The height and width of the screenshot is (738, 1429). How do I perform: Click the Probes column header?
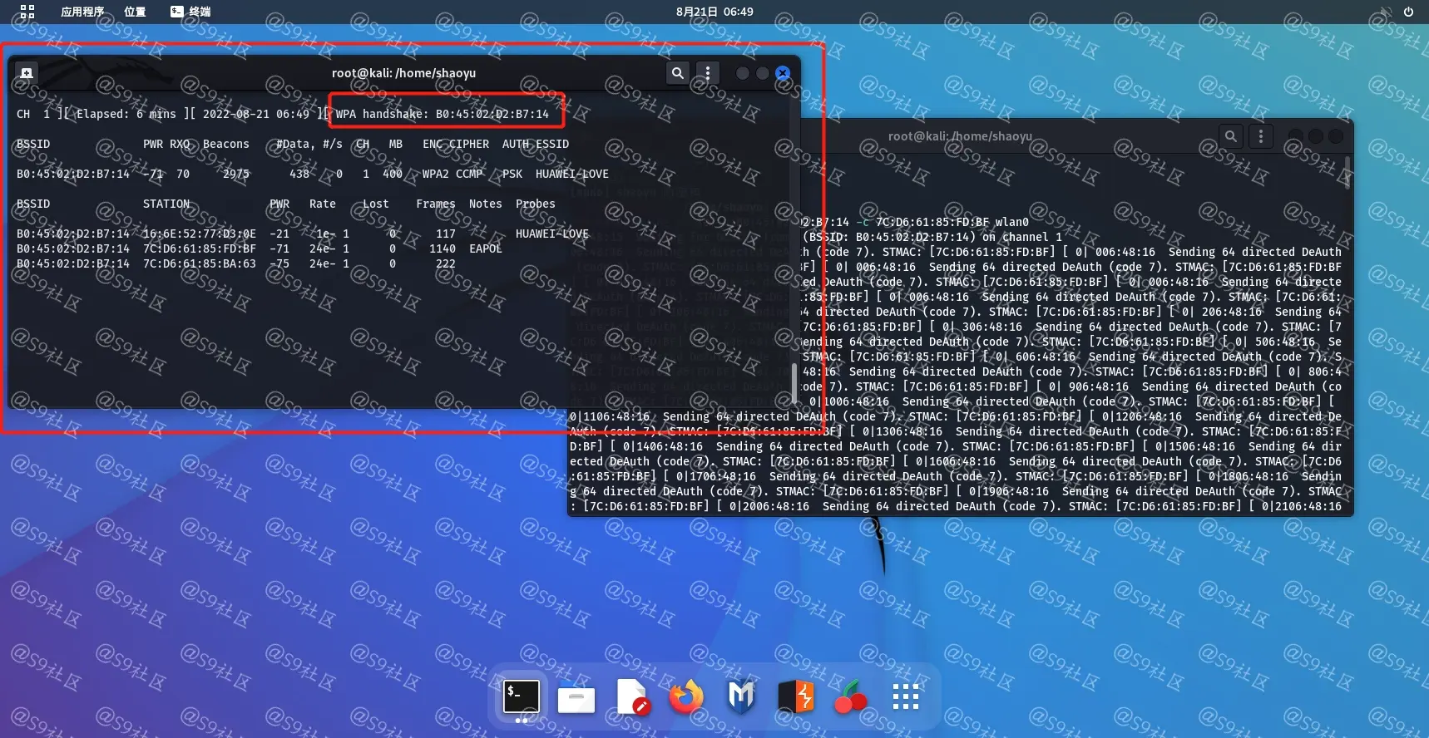coord(536,204)
